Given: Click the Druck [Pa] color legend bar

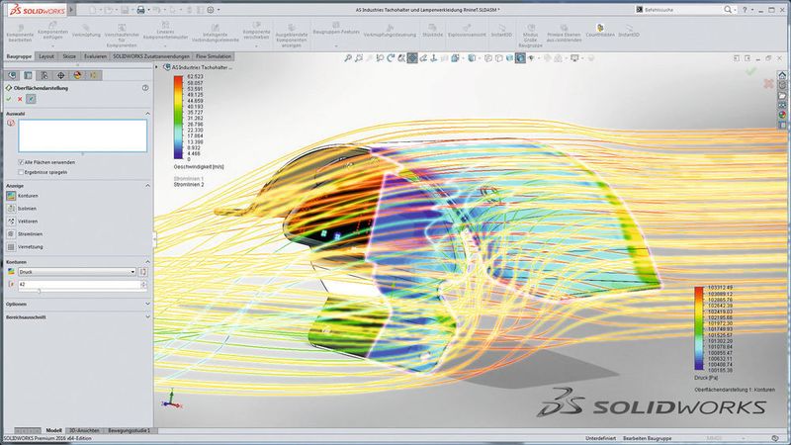Looking at the screenshot, I should [699, 329].
